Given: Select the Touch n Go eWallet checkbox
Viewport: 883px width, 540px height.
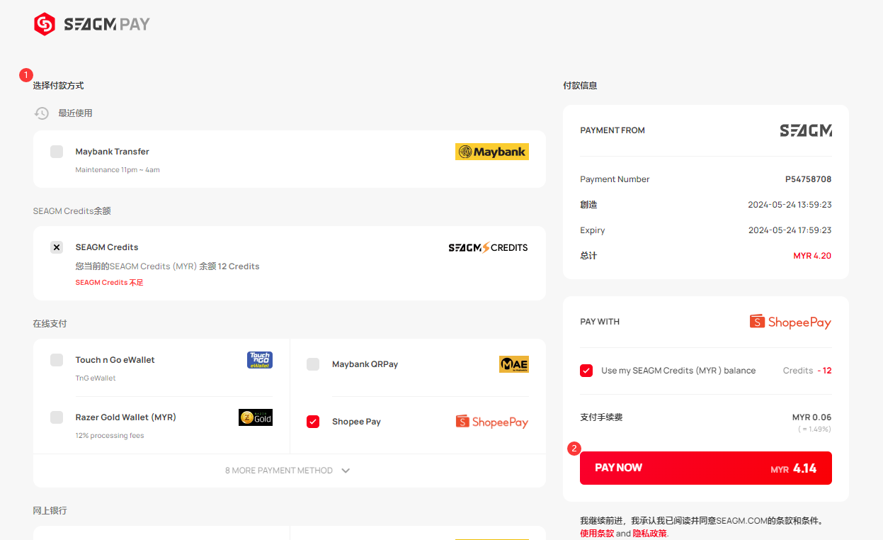Looking at the screenshot, I should (x=57, y=360).
